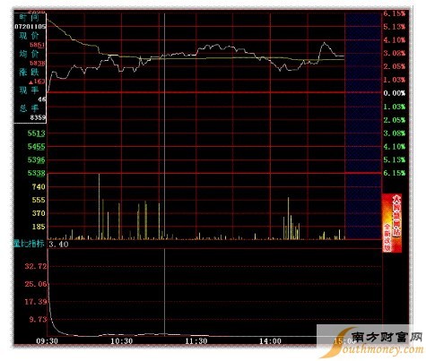The height and width of the screenshot is (361, 426).
Task: Select the 时间 label in info panel
Action: pos(30,18)
